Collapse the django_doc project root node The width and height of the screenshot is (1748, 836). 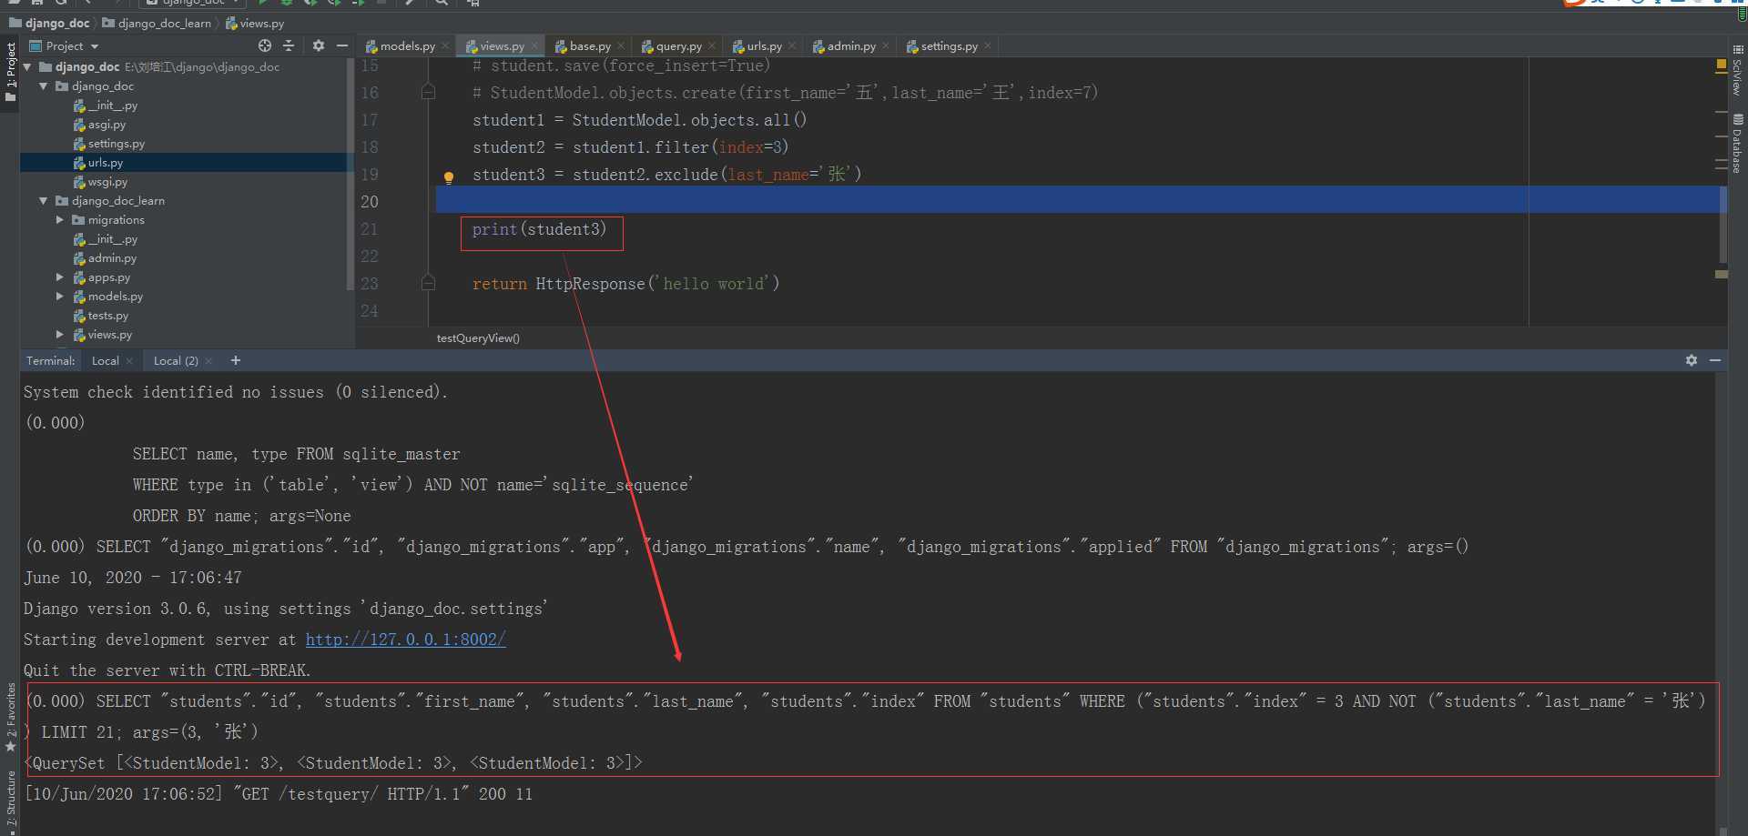(x=27, y=66)
